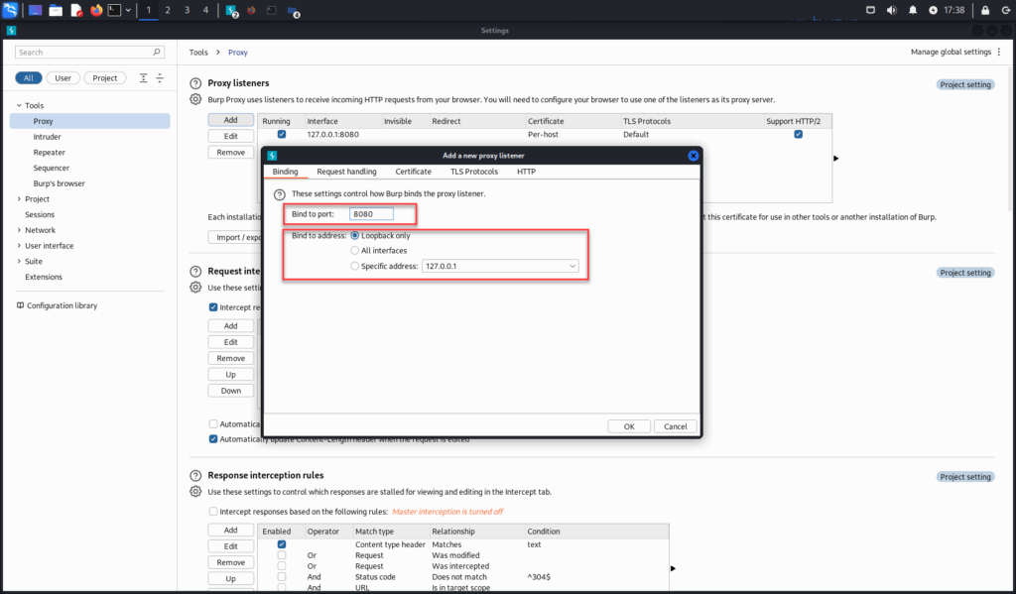Screen dimensions: 1016x594
Task: Open the file manager launcher in taskbar
Action: (x=56, y=10)
